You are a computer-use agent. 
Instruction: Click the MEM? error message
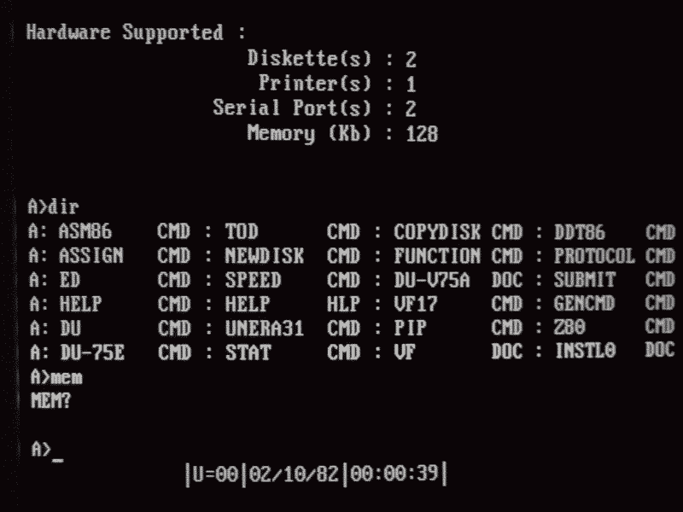[x=50, y=399]
